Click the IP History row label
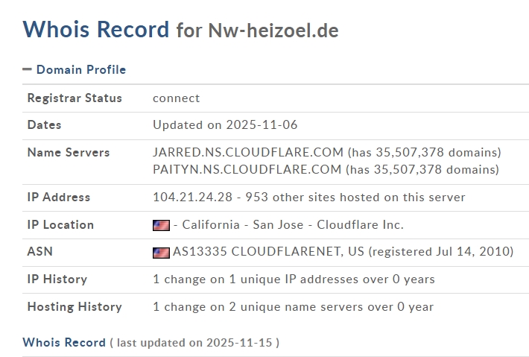Viewport: 529px width, 357px height. [57, 279]
